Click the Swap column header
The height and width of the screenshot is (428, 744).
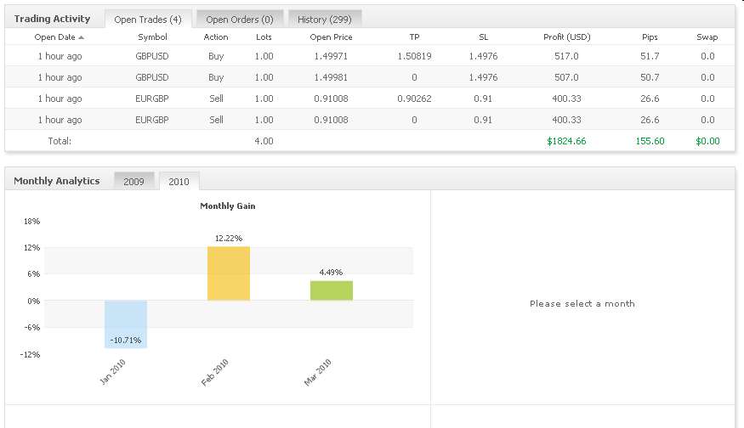[707, 37]
